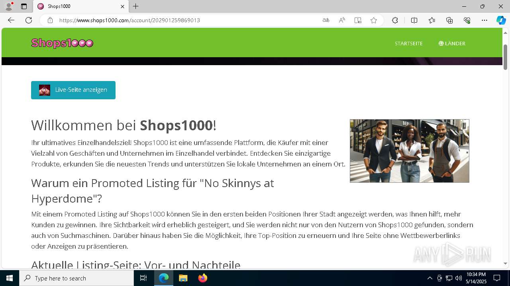Open Task View on taskbar
Viewport: 510px width, 286px height.
pos(144,278)
